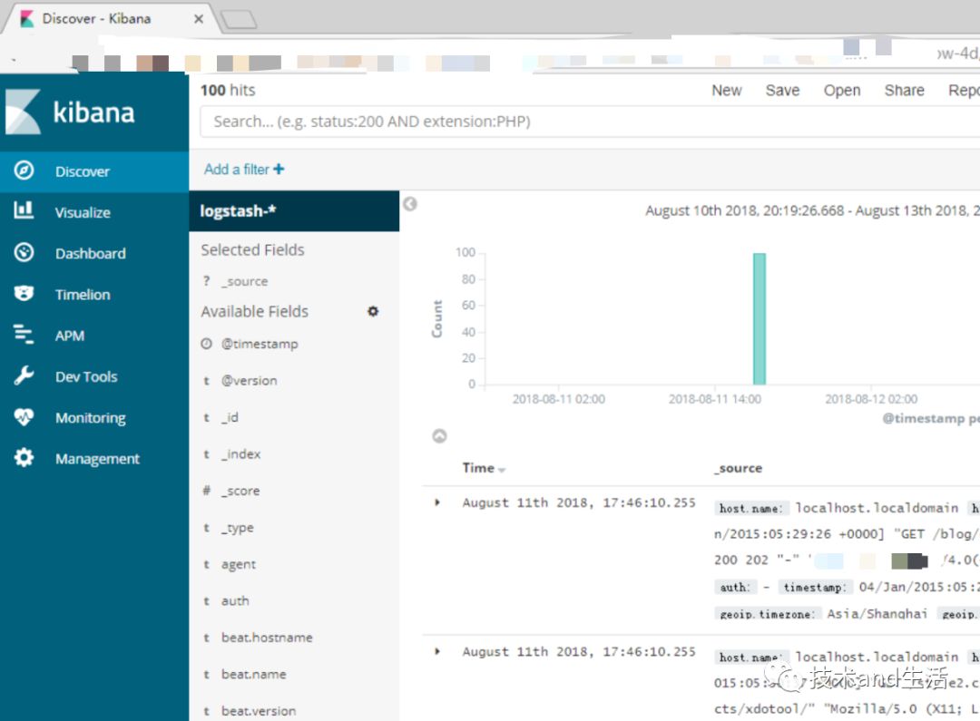Click _source column header
The width and height of the screenshot is (980, 721).
pos(738,468)
